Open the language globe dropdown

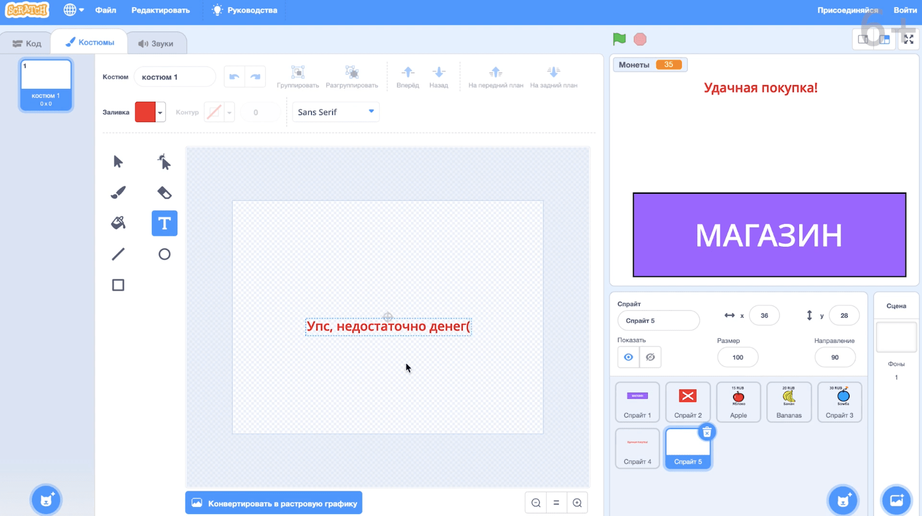pyautogui.click(x=74, y=10)
